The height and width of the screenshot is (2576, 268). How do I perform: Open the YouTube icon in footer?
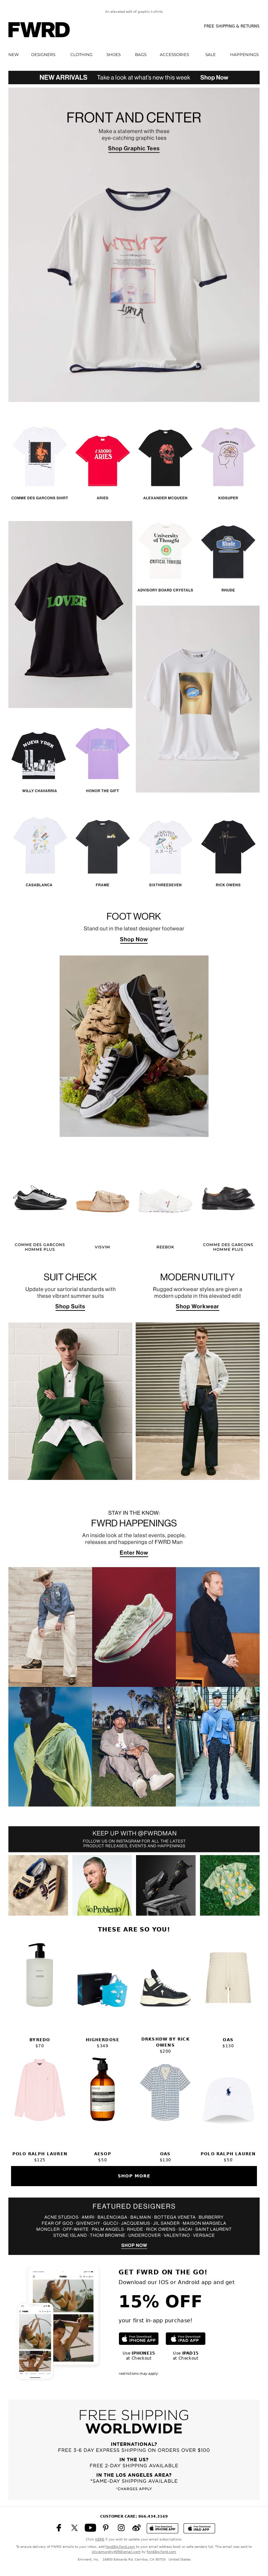click(x=90, y=2527)
